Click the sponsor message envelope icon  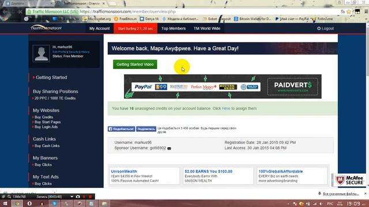pos(169,148)
